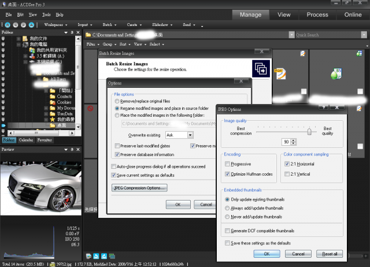Click the 3.5 floppy drive icon in tree

32,56
